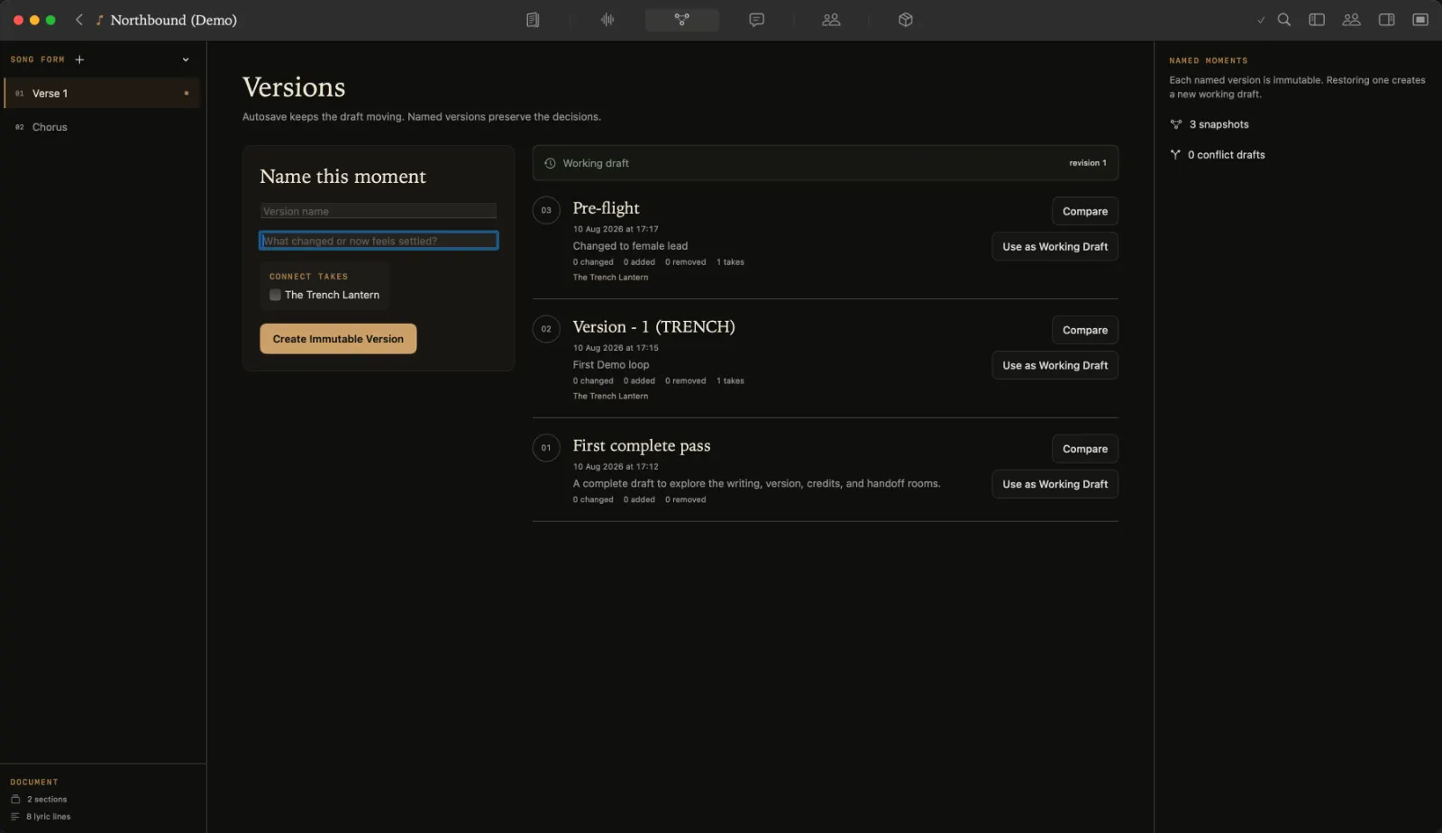Click Changed to female lead note

click(630, 246)
